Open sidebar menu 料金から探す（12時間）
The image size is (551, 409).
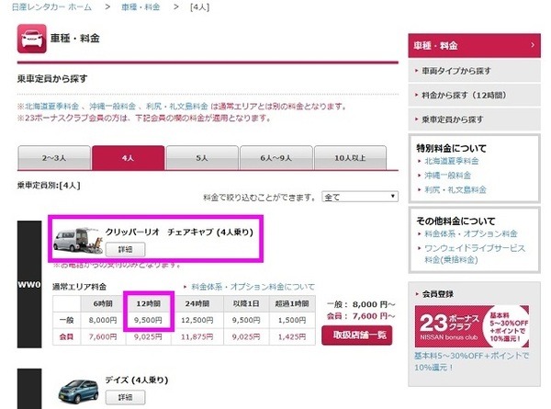474,95
